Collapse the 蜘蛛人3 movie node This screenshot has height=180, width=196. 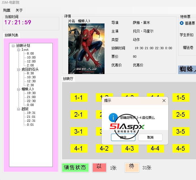tap(18, 89)
